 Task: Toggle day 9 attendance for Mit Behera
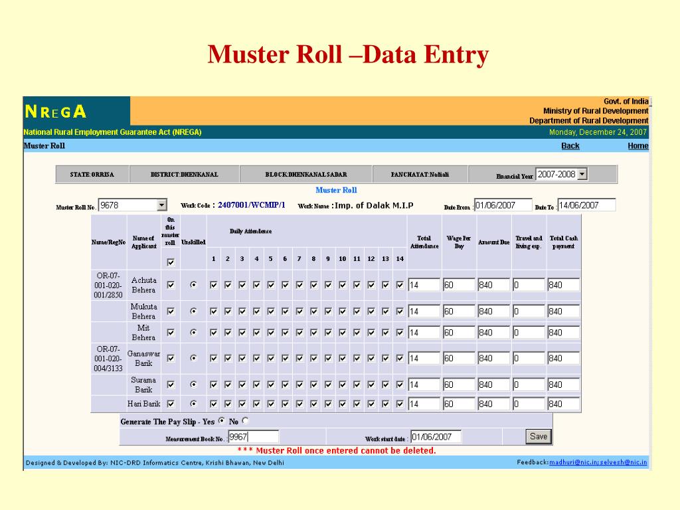(x=328, y=333)
